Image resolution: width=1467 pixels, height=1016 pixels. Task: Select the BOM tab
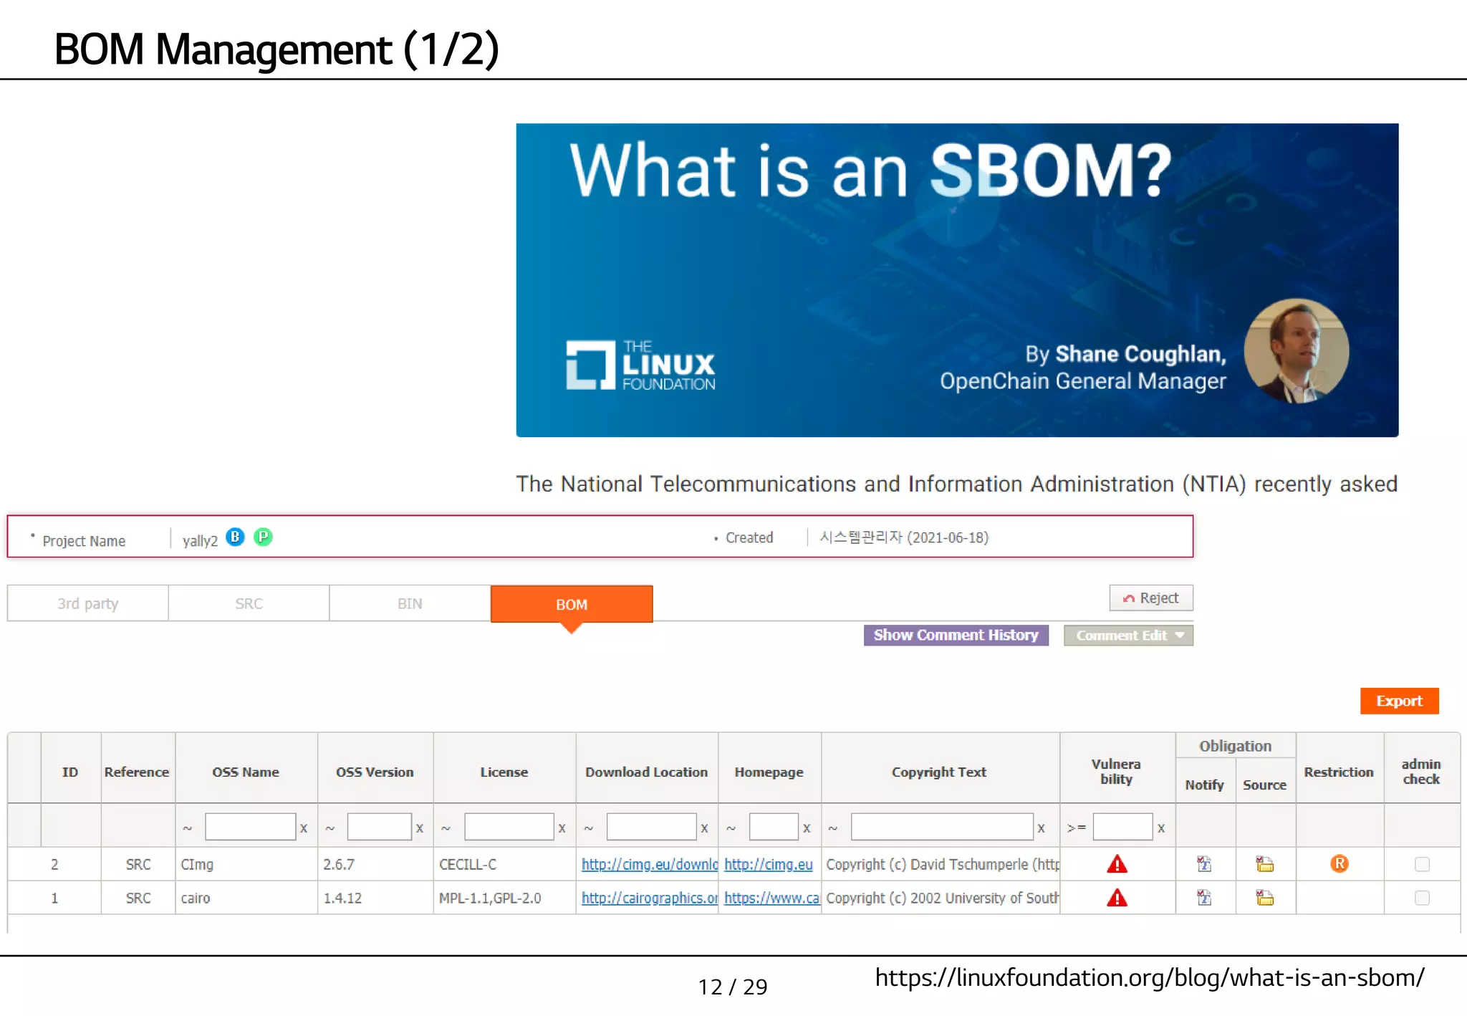(572, 604)
